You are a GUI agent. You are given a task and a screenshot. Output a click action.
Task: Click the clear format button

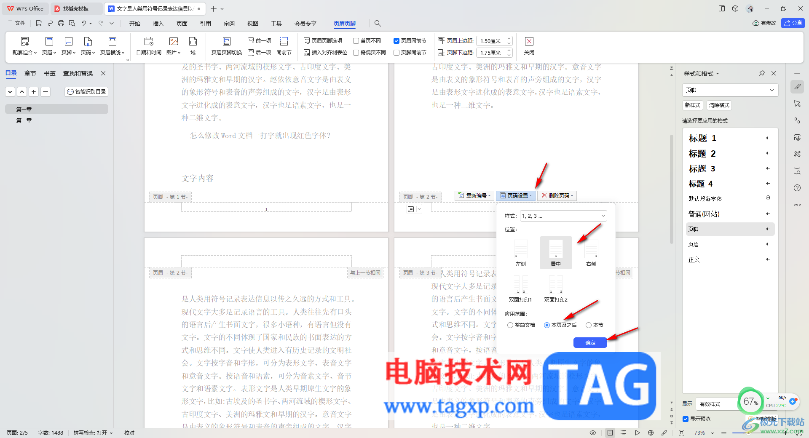pos(719,105)
